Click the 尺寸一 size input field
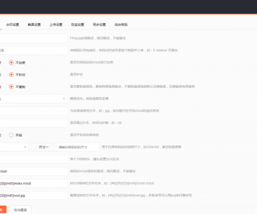Image resolution: width=257 pixels, height=214 pixels. [78, 147]
